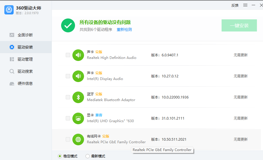Click the 兼容 tag on the 显卡 row
Image resolution: width=263 pixels, height=160 pixels.
99,115
